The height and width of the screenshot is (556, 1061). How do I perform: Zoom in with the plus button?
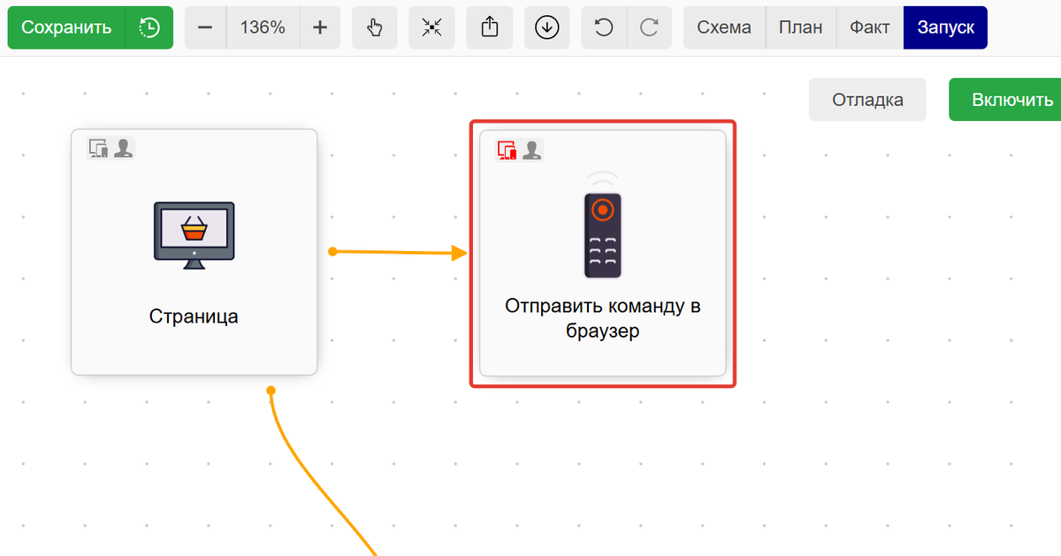pyautogui.click(x=320, y=27)
